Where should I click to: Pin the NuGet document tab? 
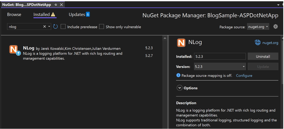[56, 5]
